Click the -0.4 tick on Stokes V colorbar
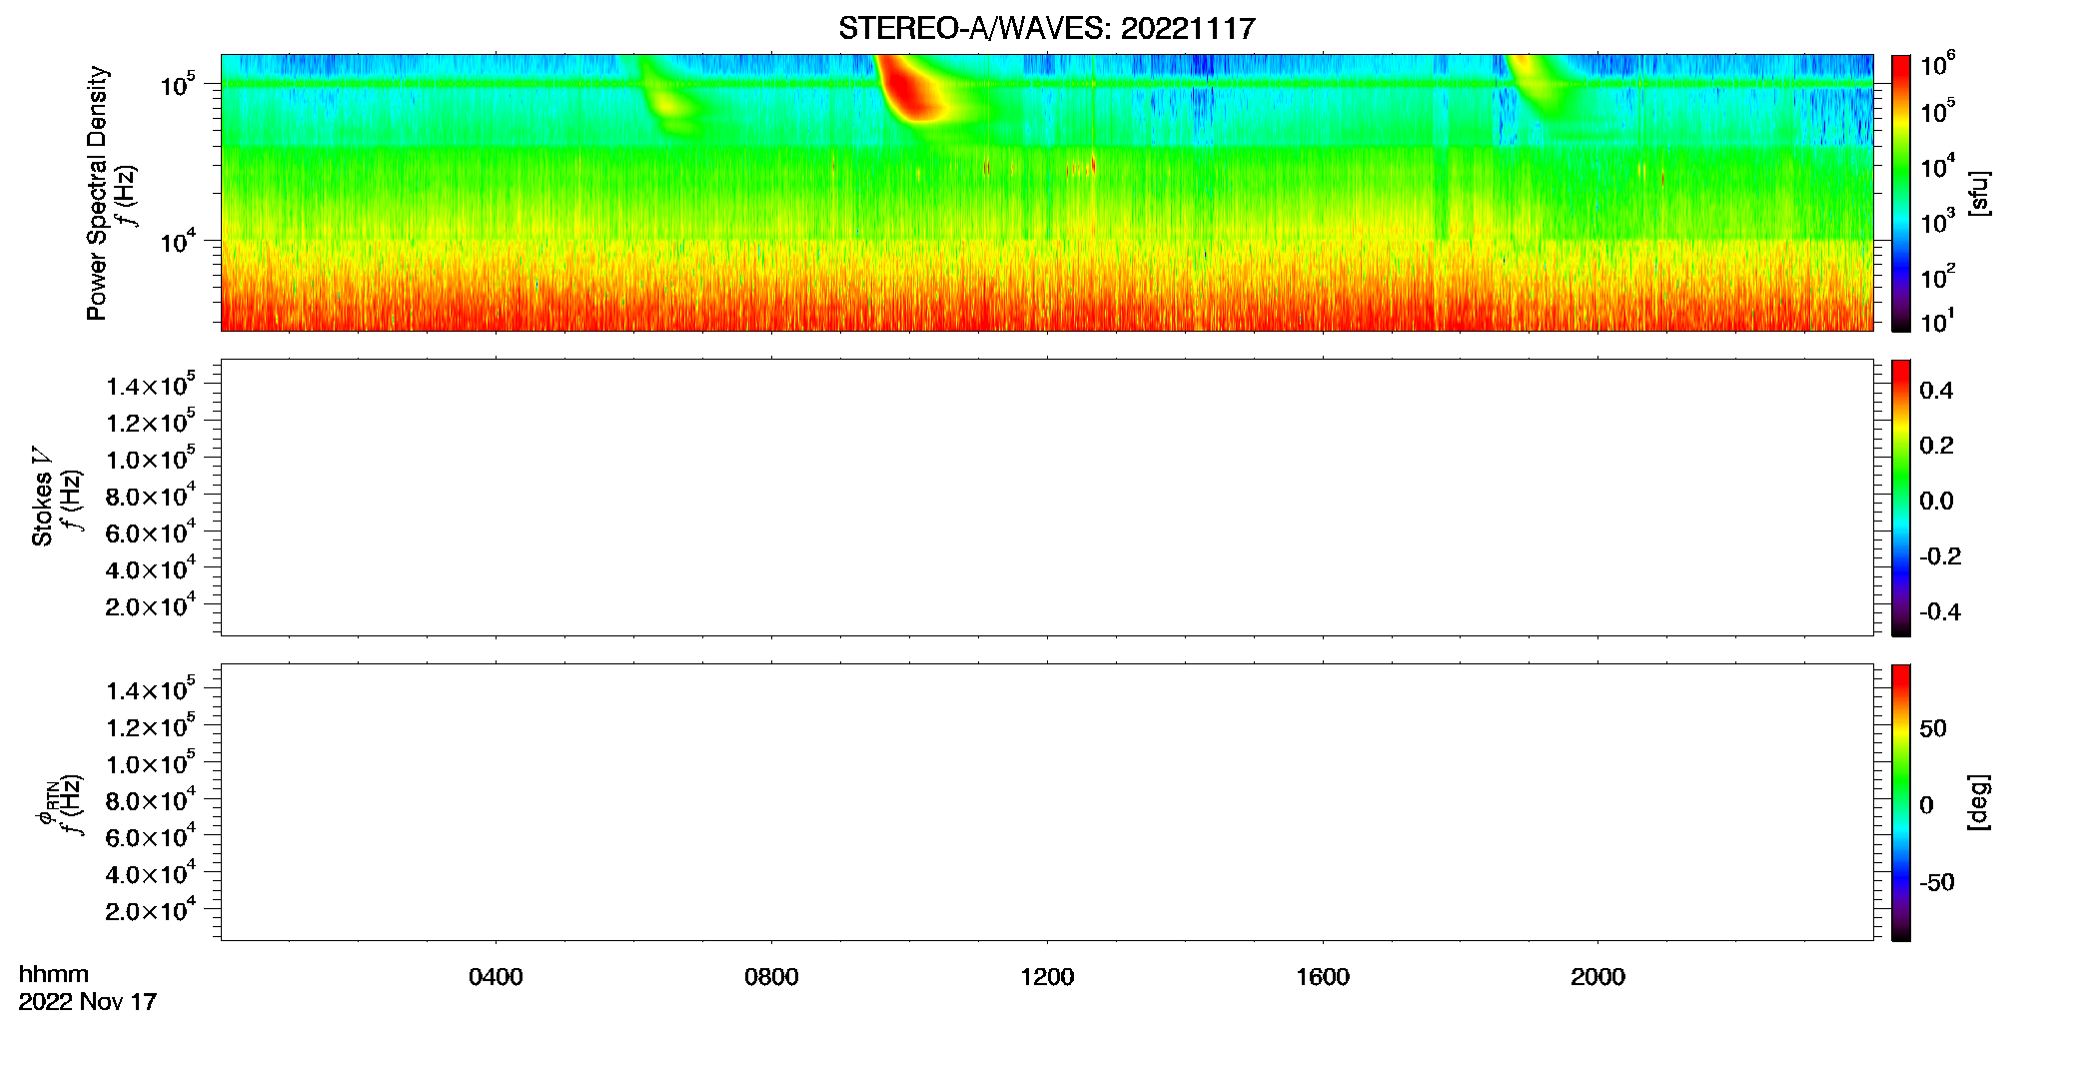The image size is (2094, 1079). point(1939,611)
